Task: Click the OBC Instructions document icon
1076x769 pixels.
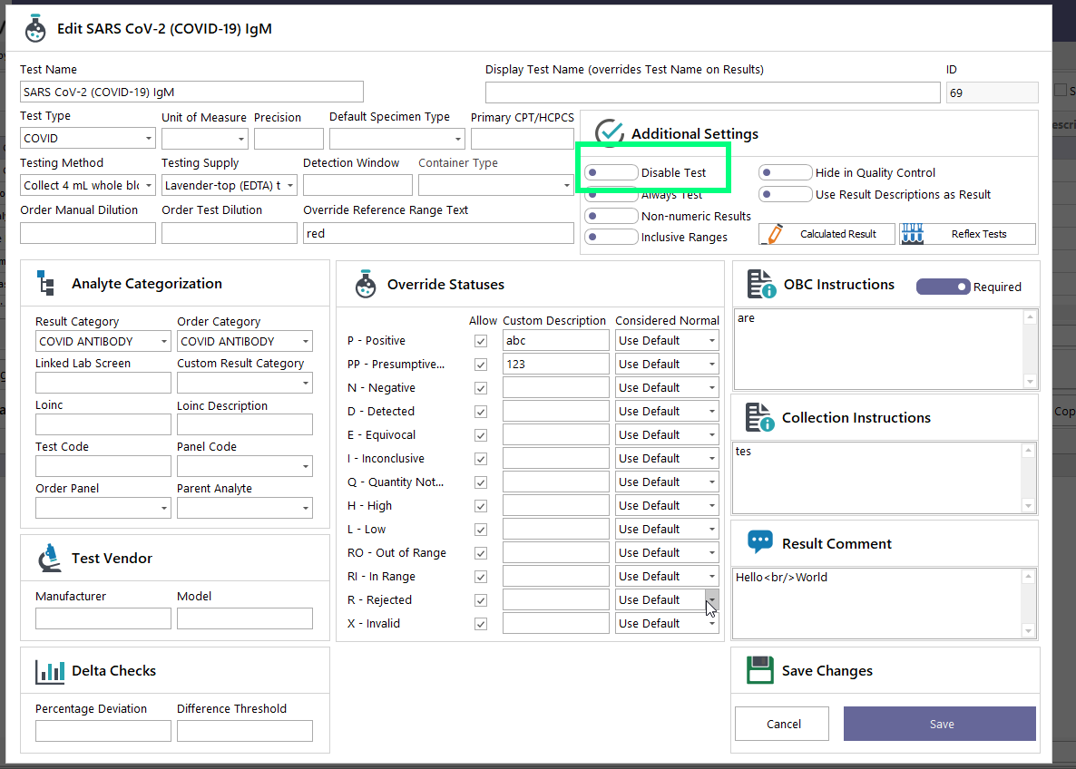Action: (761, 284)
